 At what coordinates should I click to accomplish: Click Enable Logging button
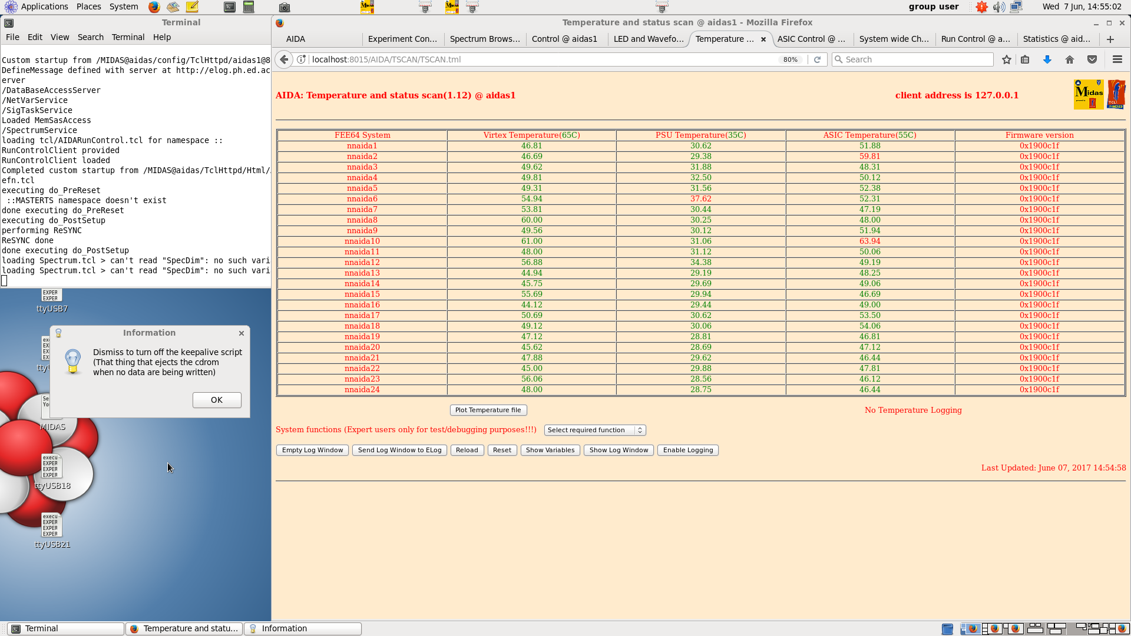687,450
